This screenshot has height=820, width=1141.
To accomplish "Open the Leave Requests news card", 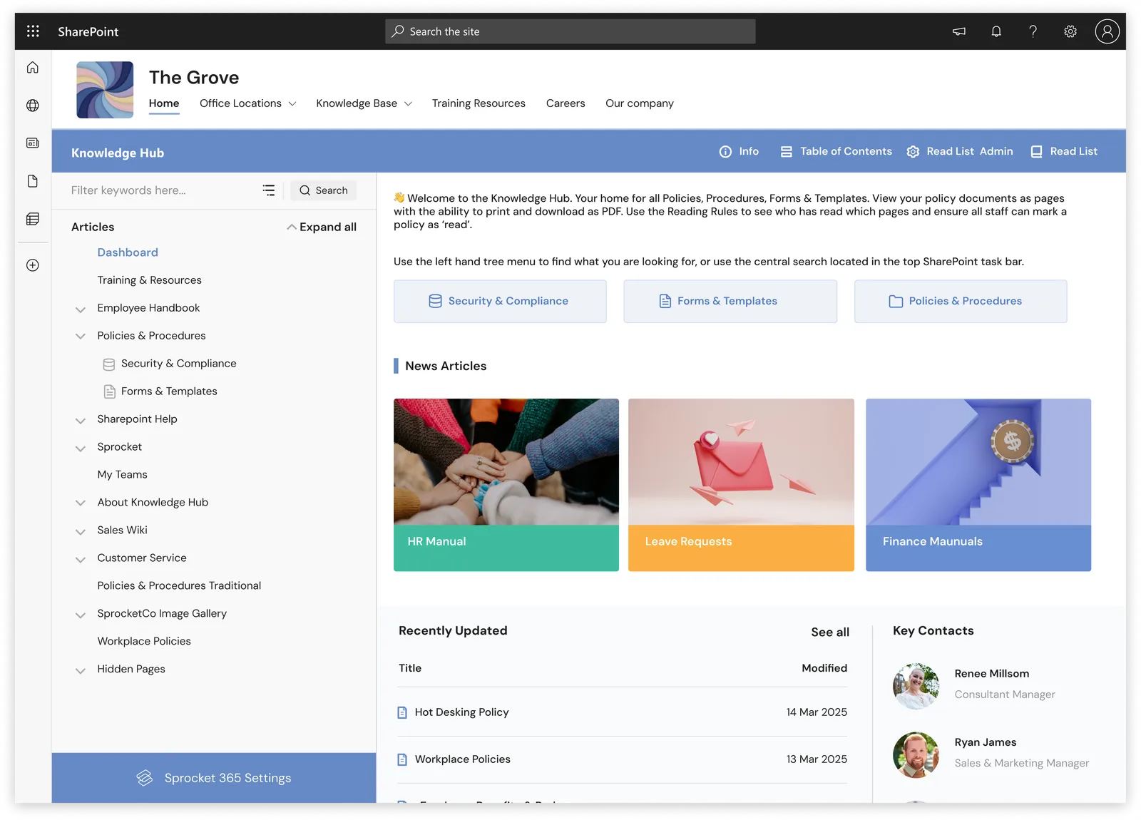I will (x=741, y=485).
